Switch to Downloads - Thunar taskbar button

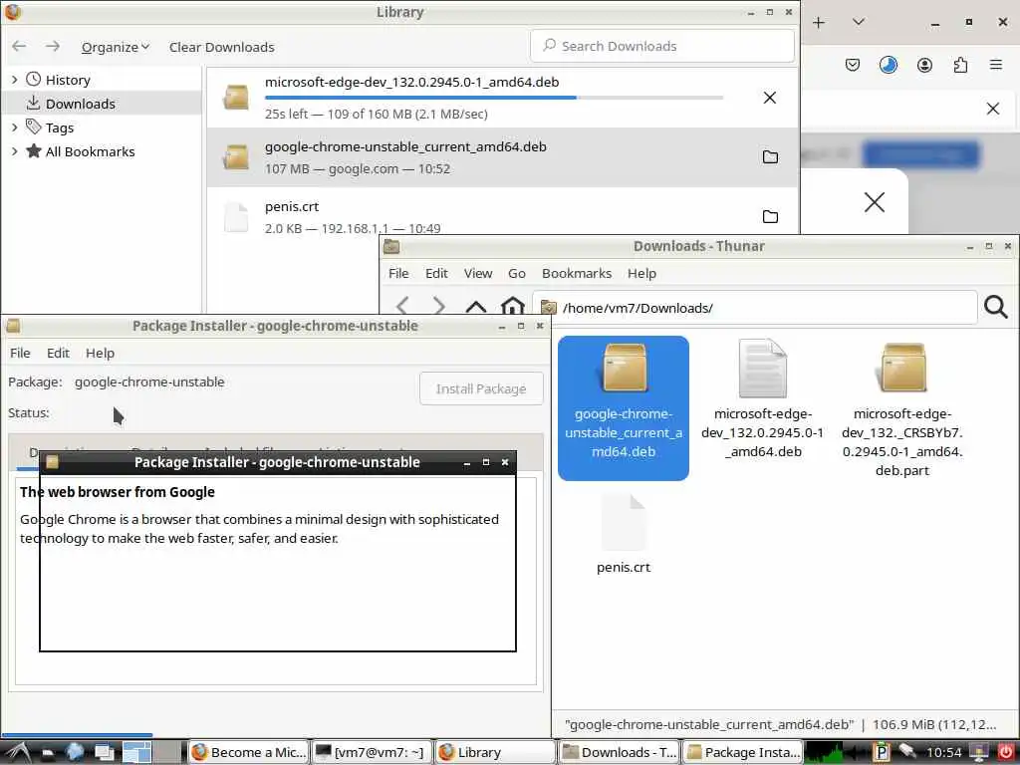point(619,753)
